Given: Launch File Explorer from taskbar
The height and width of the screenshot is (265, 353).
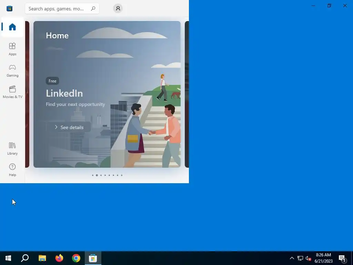Looking at the screenshot, I should [x=42, y=258].
